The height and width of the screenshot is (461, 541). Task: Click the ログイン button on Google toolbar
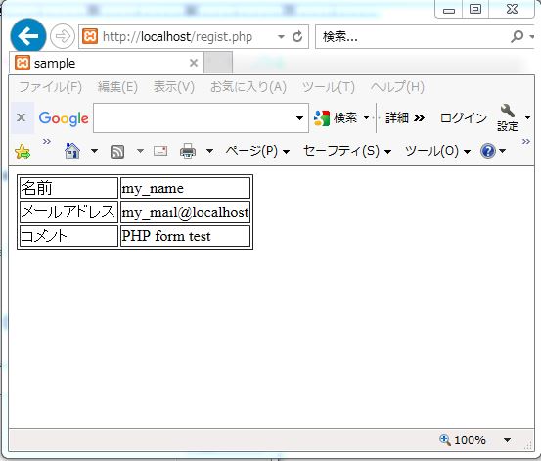click(464, 118)
